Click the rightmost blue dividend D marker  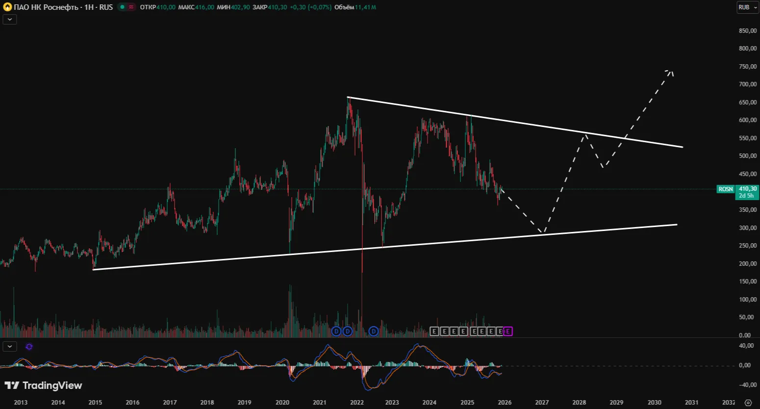(374, 332)
